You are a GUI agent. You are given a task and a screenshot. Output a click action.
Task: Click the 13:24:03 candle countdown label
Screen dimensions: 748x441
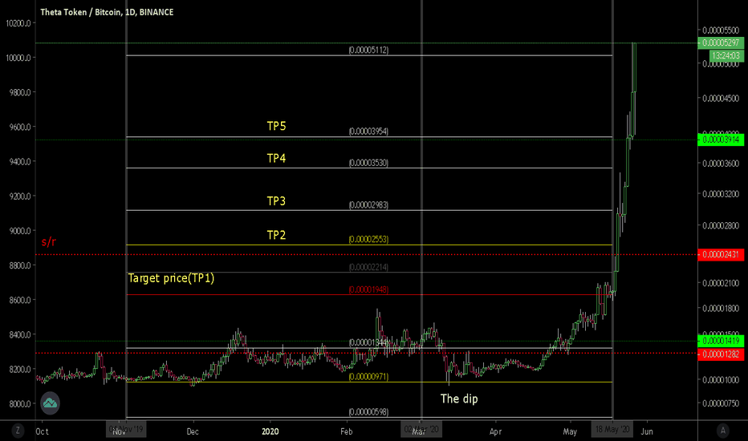pyautogui.click(x=726, y=56)
